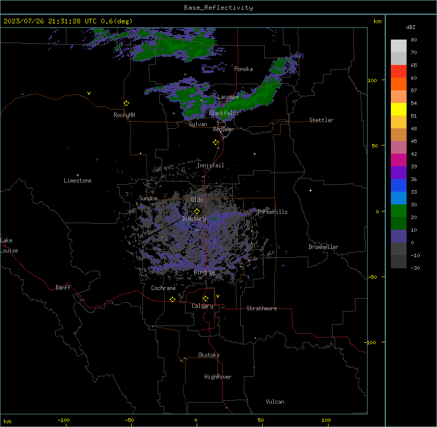Select the Lacombe label
The width and height of the screenshot is (437, 427).
(x=228, y=97)
